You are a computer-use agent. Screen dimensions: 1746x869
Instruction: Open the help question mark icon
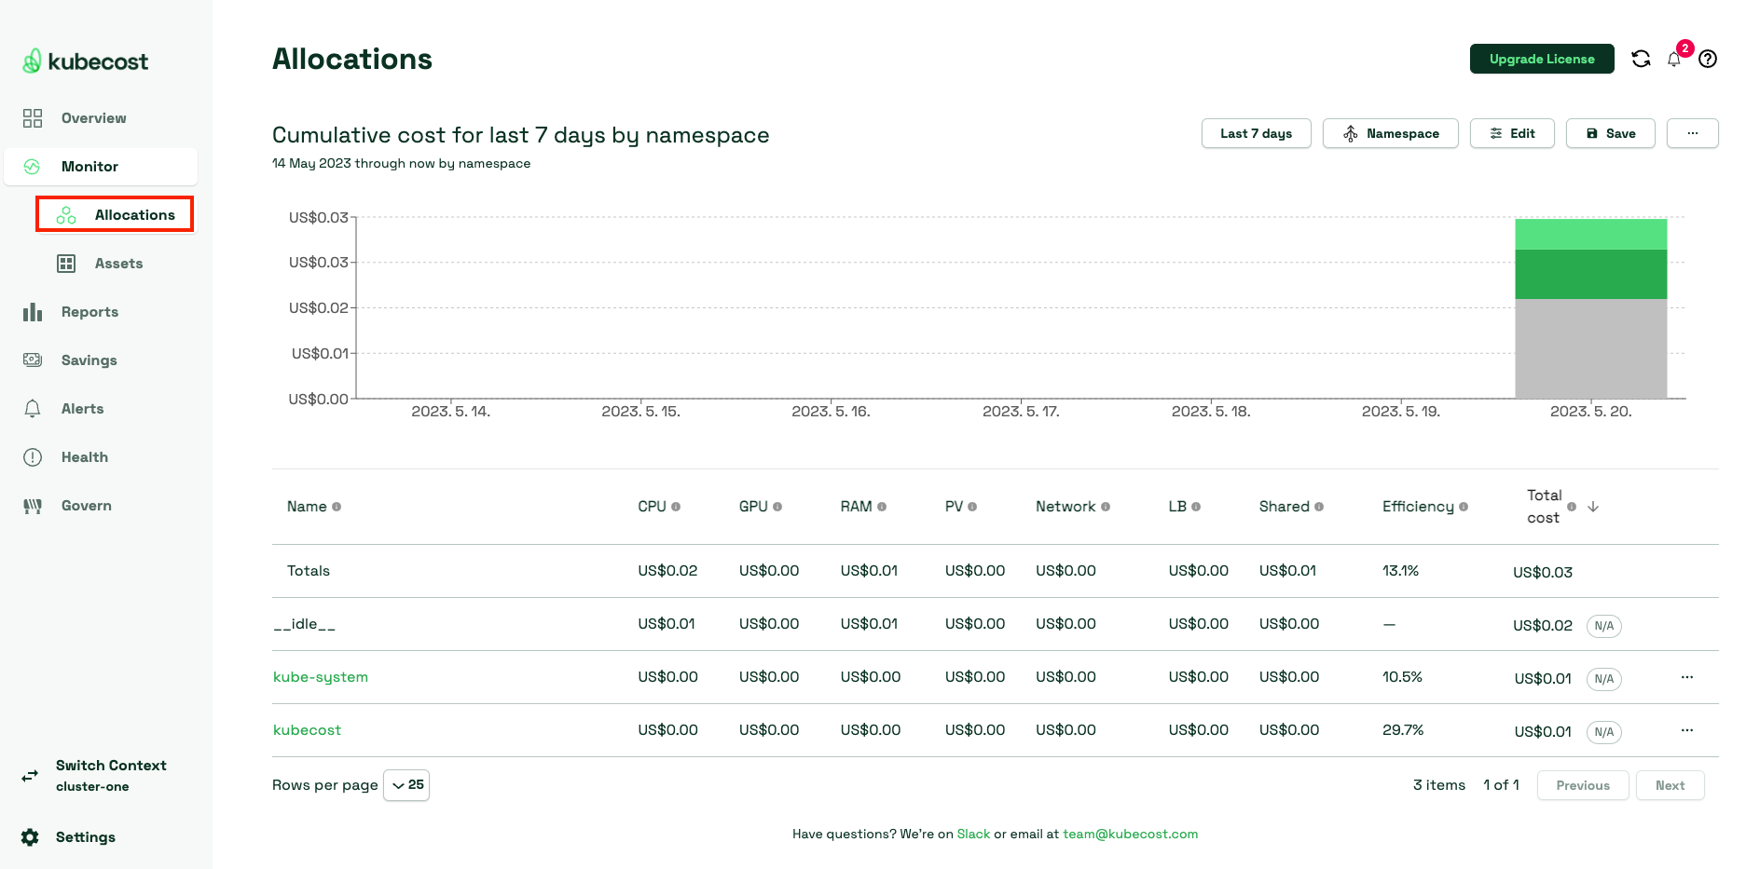click(x=1708, y=59)
